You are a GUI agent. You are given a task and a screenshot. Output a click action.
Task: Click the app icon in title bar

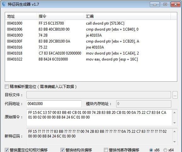4,4
